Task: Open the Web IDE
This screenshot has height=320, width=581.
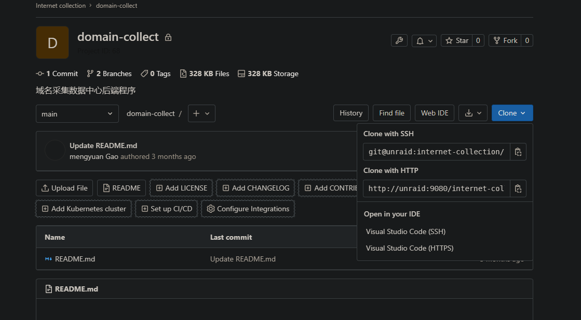Action: [x=435, y=113]
